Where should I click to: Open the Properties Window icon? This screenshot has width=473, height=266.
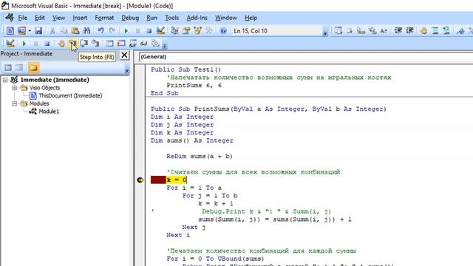(x=186, y=30)
